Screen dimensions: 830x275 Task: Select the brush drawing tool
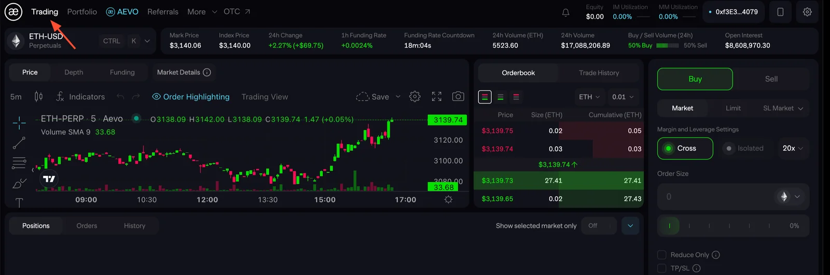(19, 183)
